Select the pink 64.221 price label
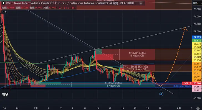The image size is (202, 110). point(197,90)
